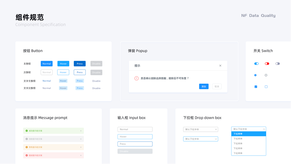Click the outlined secondary Hover button
The width and height of the screenshot is (291, 164).
click(63, 72)
